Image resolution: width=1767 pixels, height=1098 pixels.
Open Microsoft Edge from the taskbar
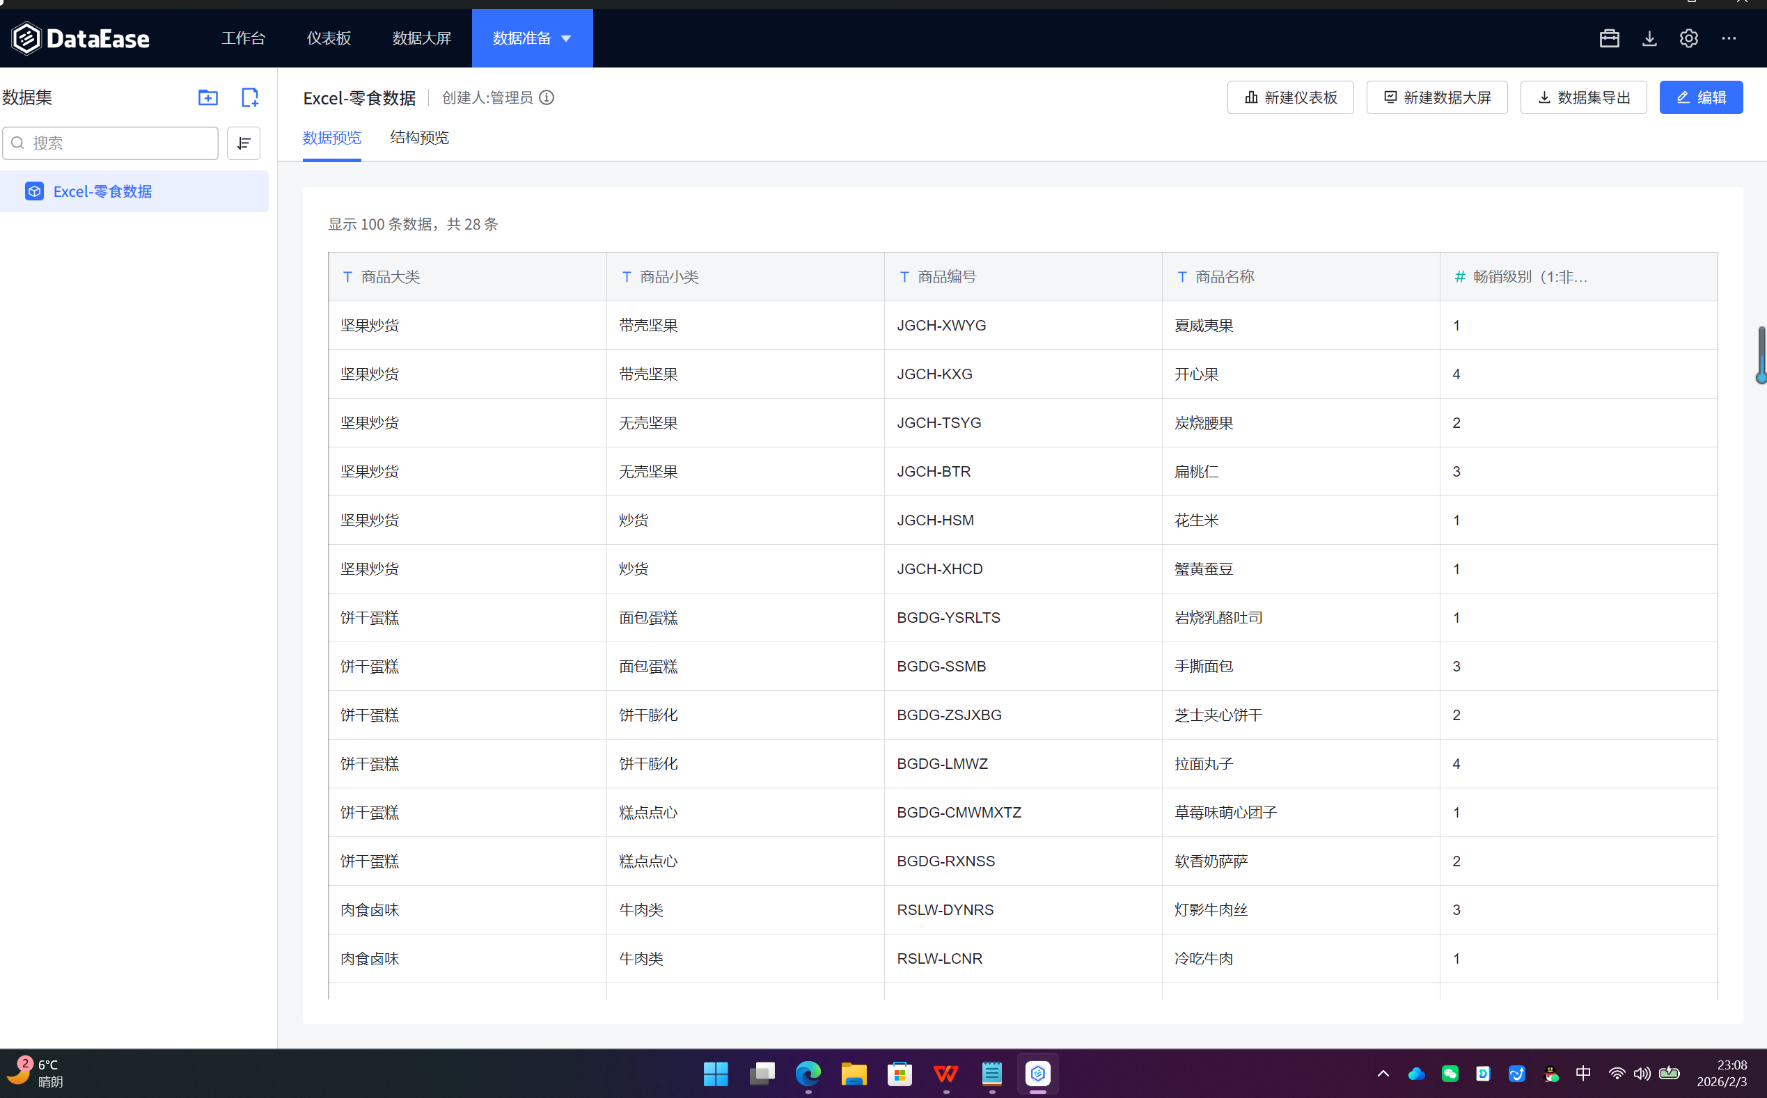(808, 1074)
